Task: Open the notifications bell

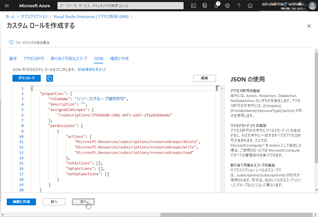Action: tap(216, 5)
